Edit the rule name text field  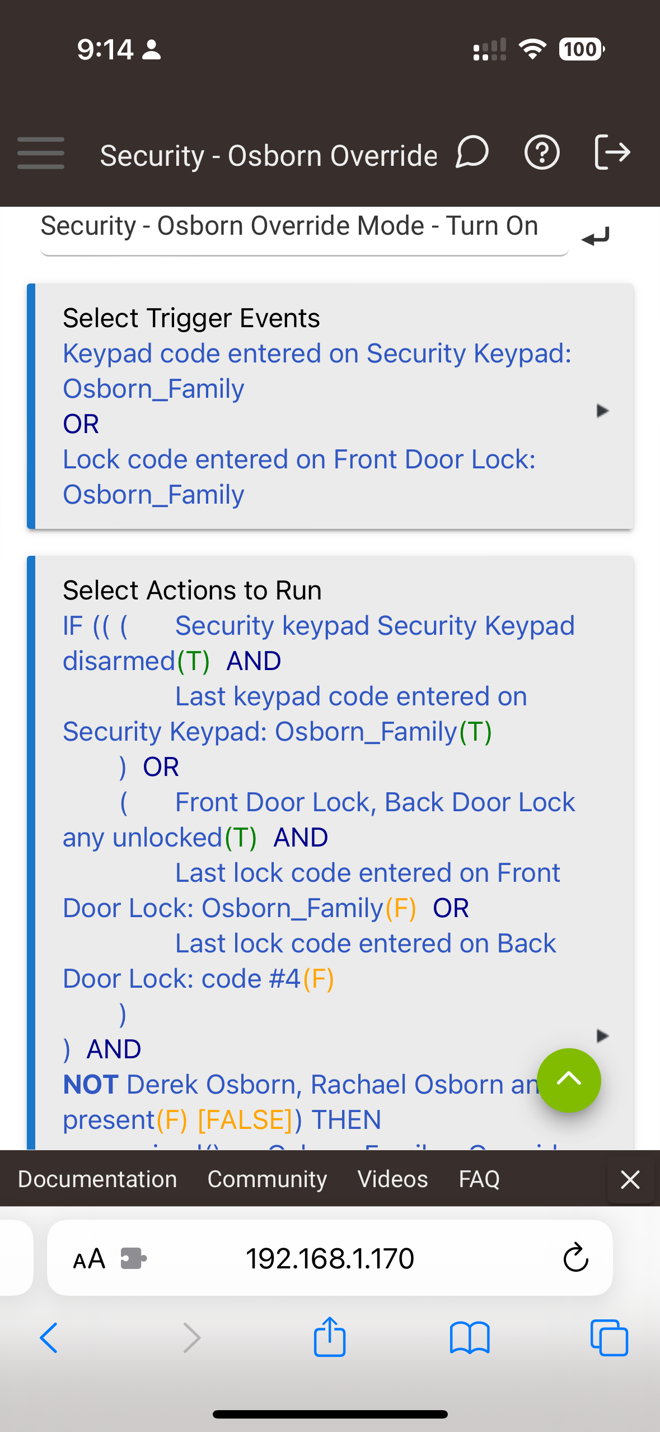coord(302,227)
